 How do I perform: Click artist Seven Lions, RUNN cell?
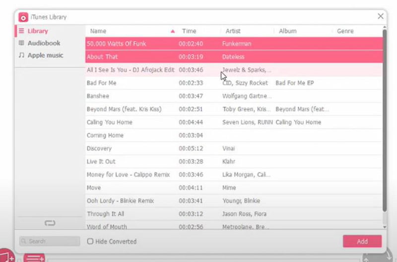[x=247, y=122]
